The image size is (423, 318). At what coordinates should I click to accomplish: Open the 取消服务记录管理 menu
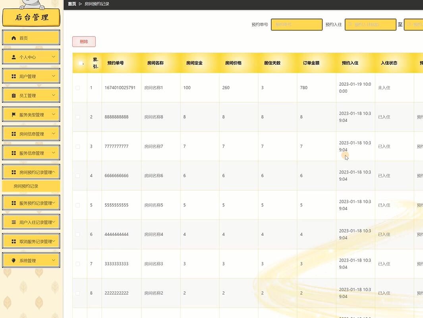pos(31,241)
